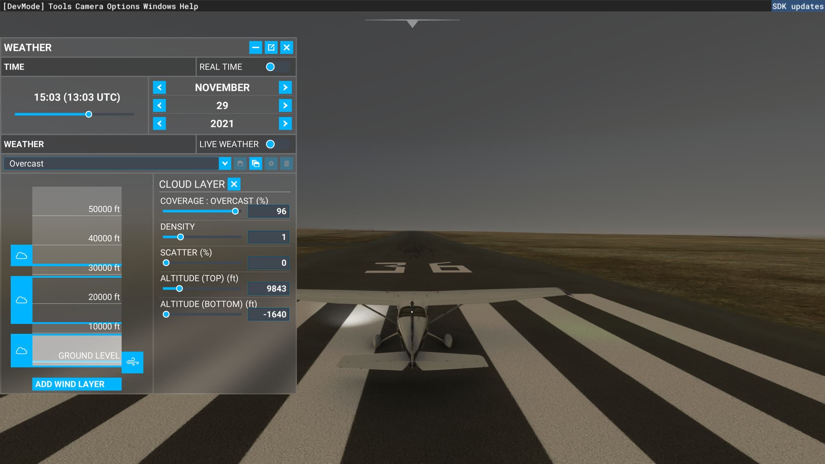
Task: Open the Tools menu in DevMode
Action: point(60,6)
